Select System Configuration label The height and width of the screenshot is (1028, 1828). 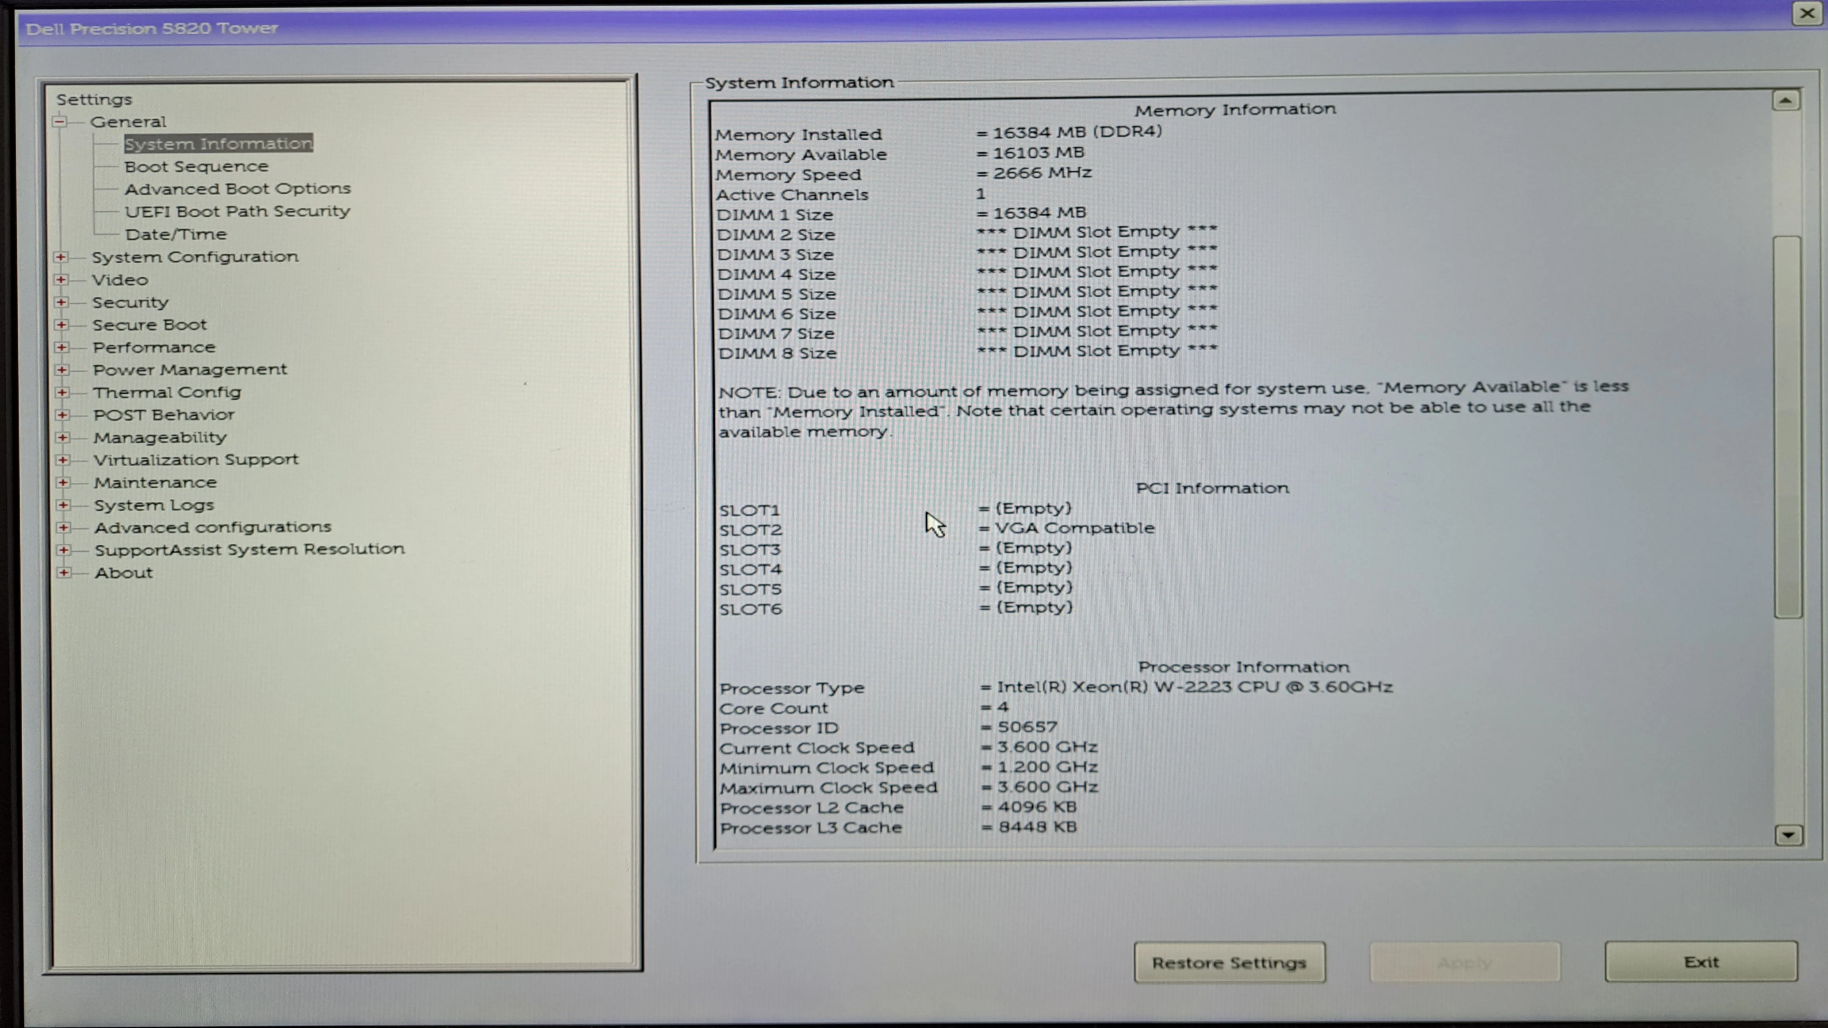[x=195, y=257]
